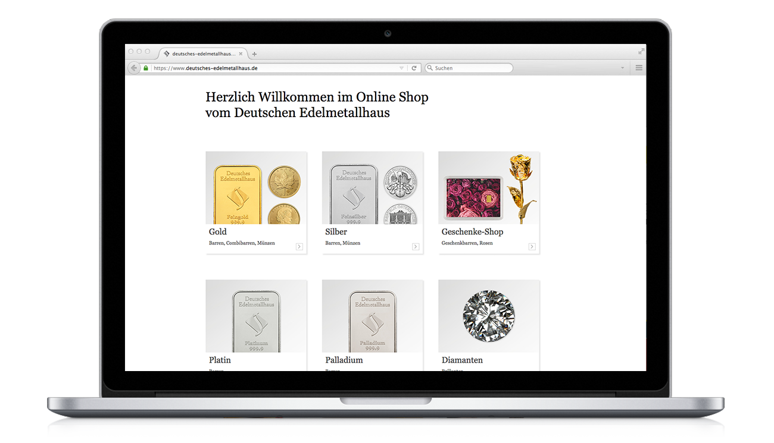Click the arrow icon on the Geschenke-Shop card

(x=532, y=246)
